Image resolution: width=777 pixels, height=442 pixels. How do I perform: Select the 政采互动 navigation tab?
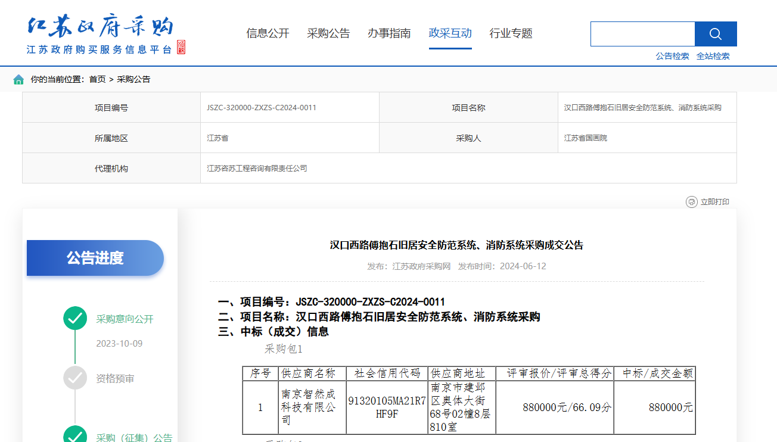450,33
